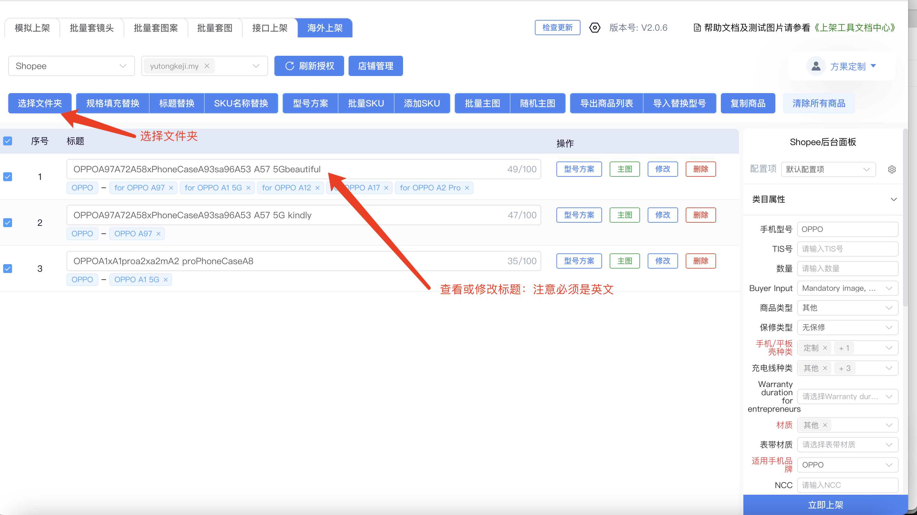Screen dimensions: 917x515
Task: Remove the 'for OPPO A97' tag
Action: point(171,188)
